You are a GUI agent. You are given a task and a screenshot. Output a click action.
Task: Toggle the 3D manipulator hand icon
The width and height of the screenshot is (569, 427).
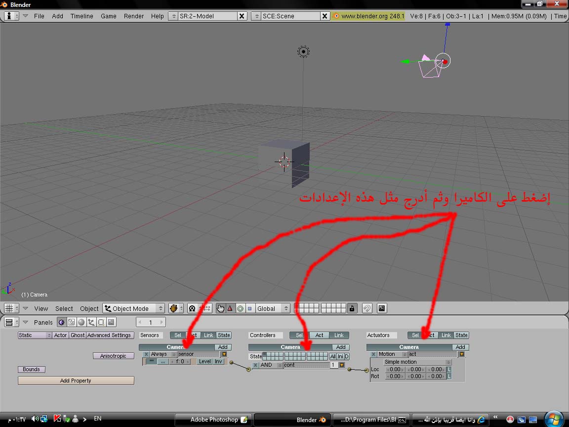point(220,308)
